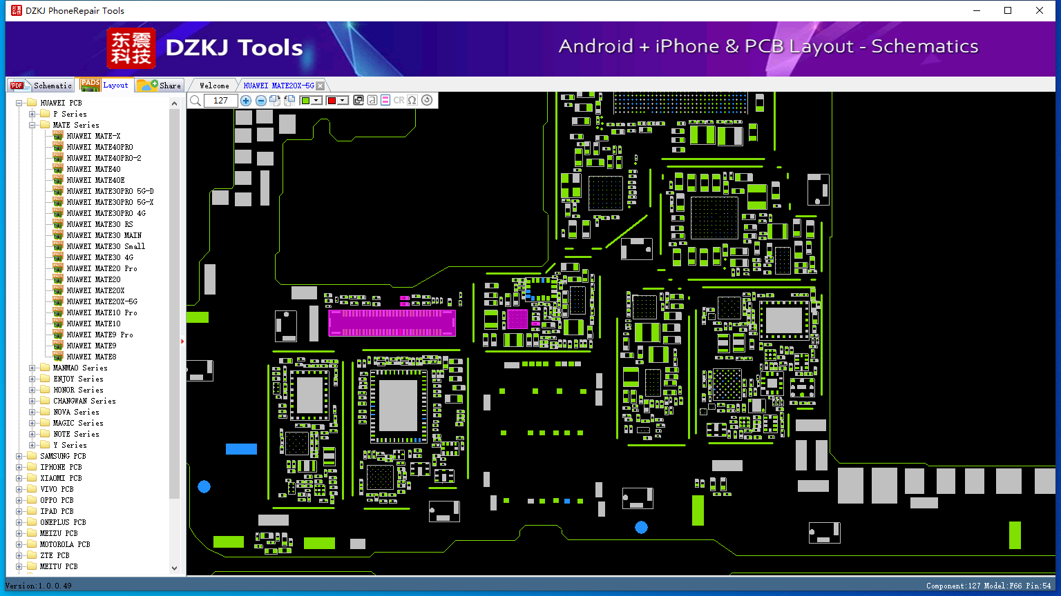
Task: Click the magenta highlighted connector on the PCB
Action: click(x=392, y=323)
